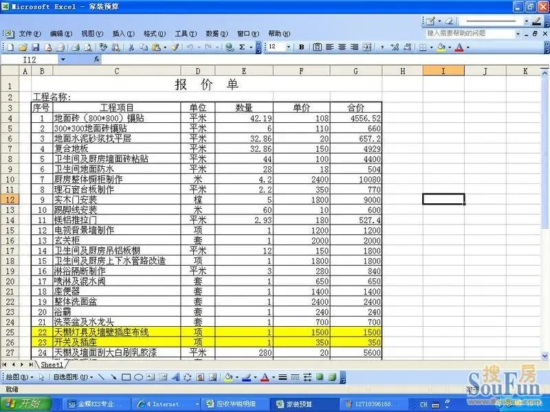Run spelling check icon

[102, 47]
